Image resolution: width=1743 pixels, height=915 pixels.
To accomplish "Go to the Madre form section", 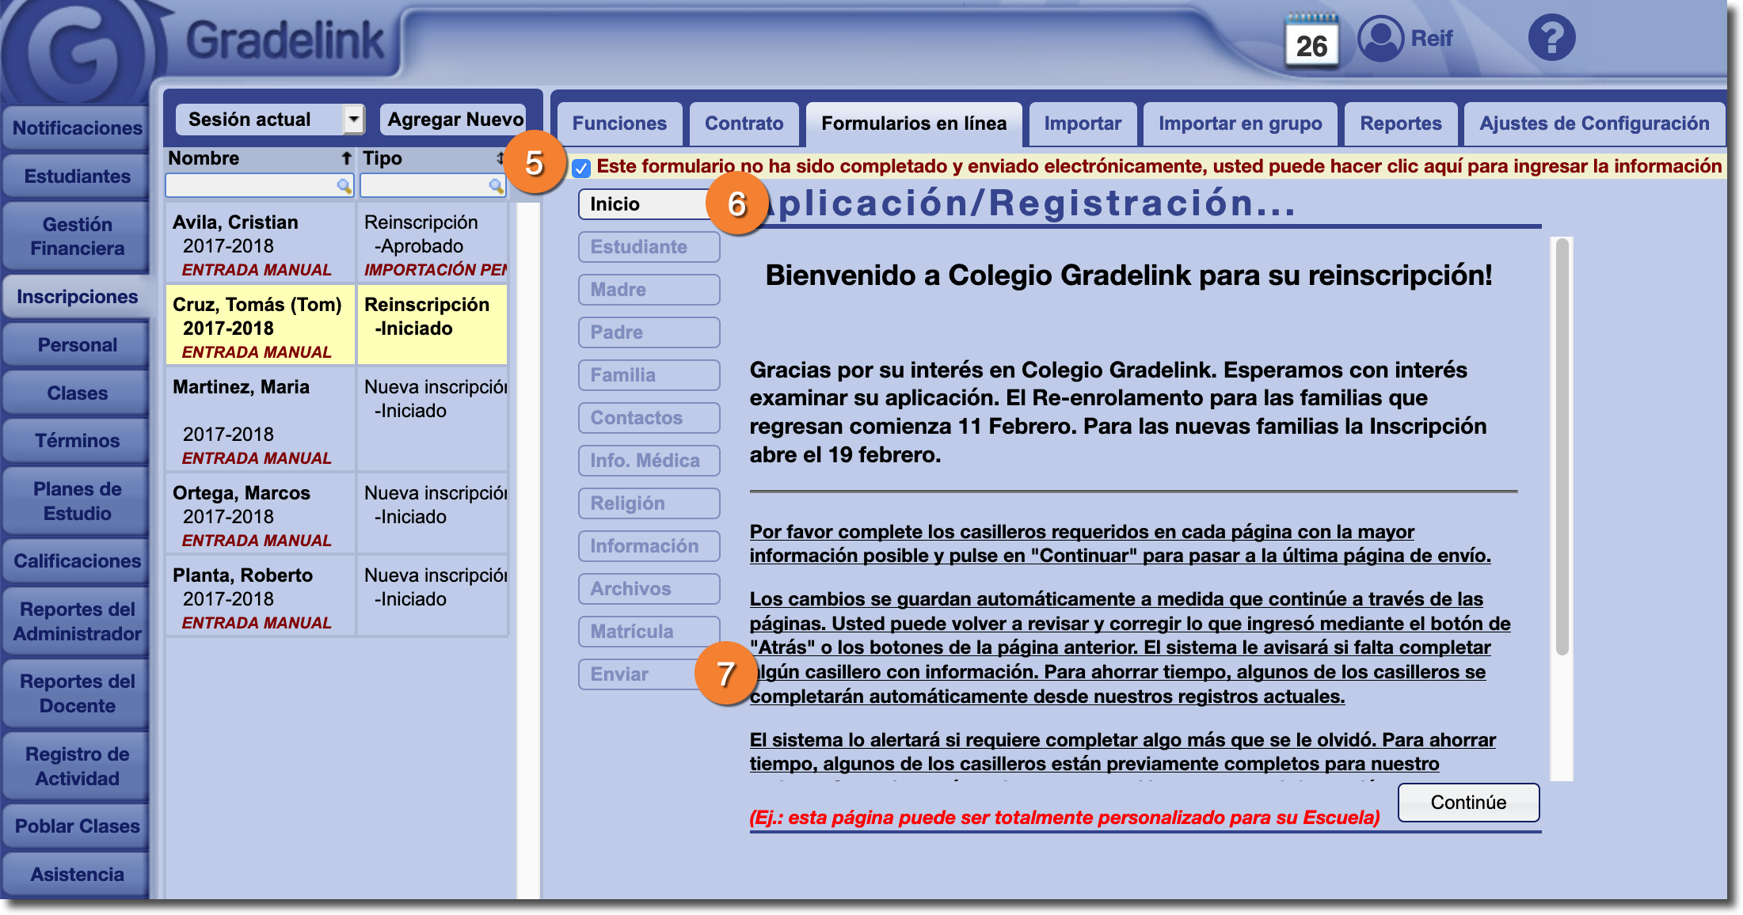I will click(649, 290).
